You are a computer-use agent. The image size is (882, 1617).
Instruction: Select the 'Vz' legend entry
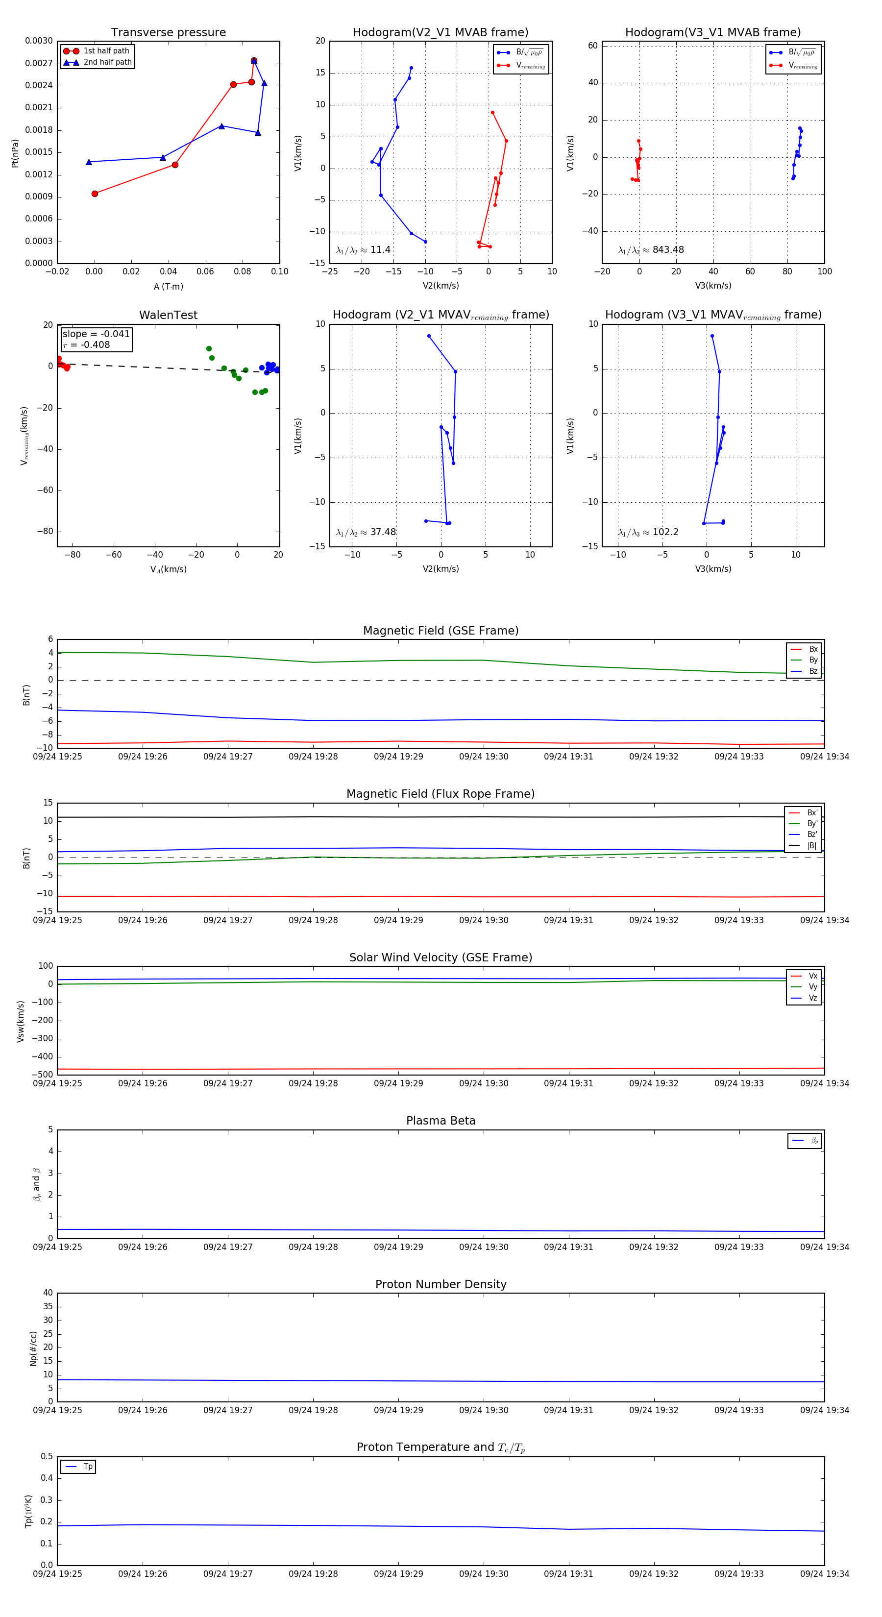tap(805, 998)
